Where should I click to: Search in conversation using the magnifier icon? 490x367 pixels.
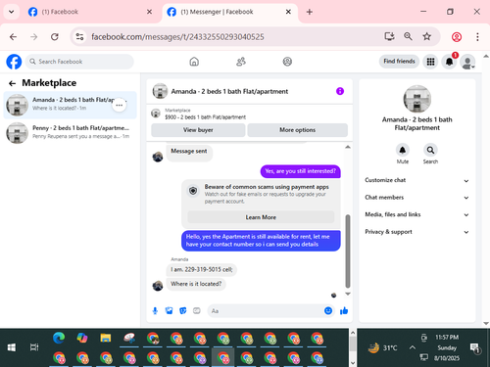(430, 150)
